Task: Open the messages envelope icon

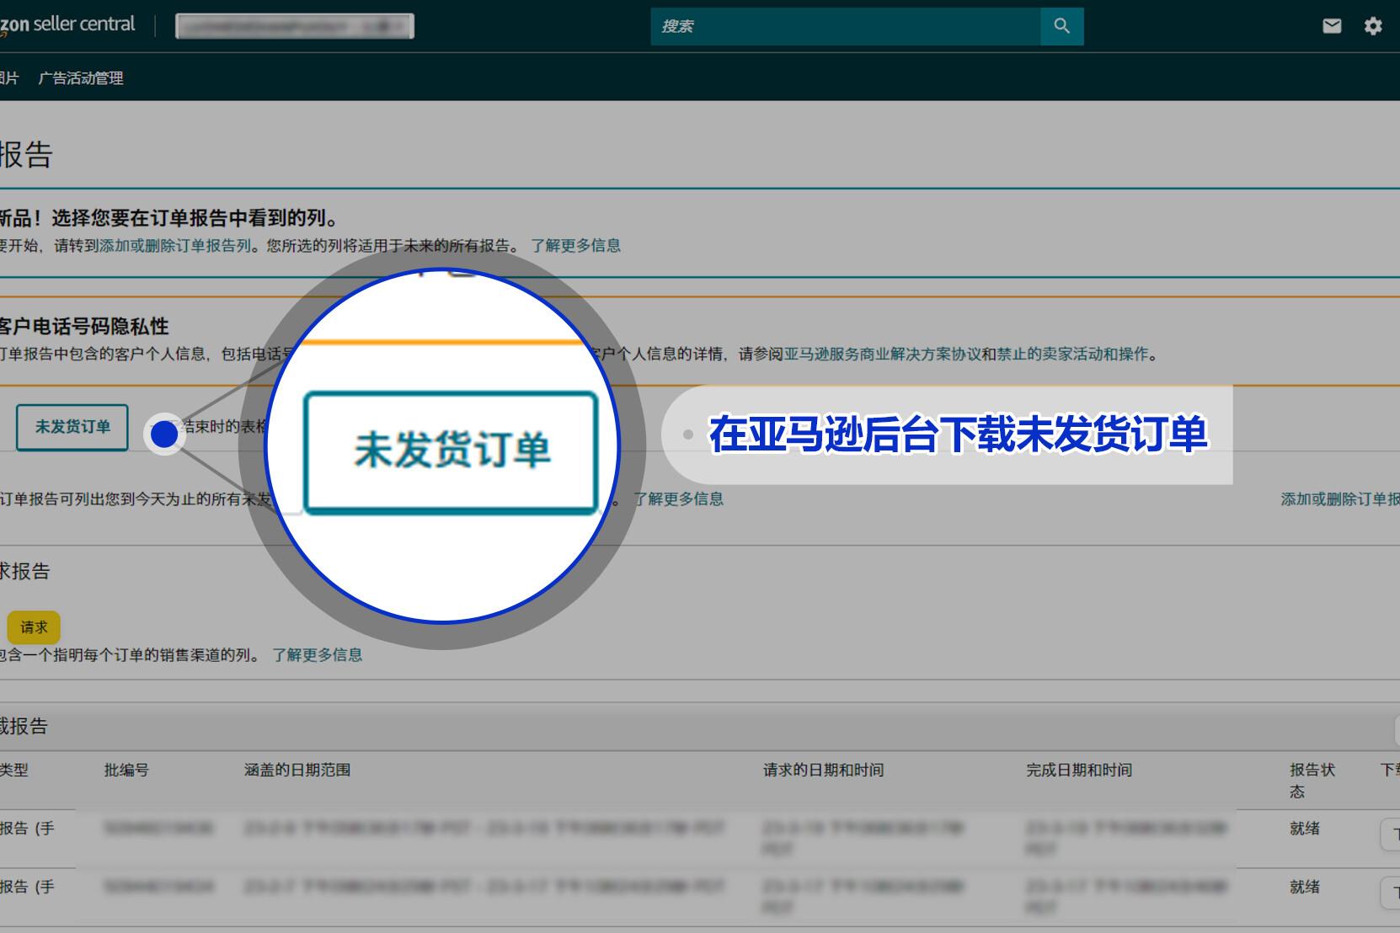Action: point(1332,26)
